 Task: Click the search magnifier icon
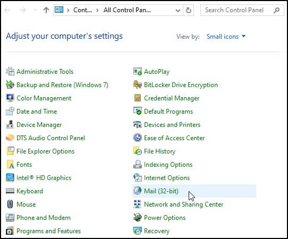click(276, 10)
